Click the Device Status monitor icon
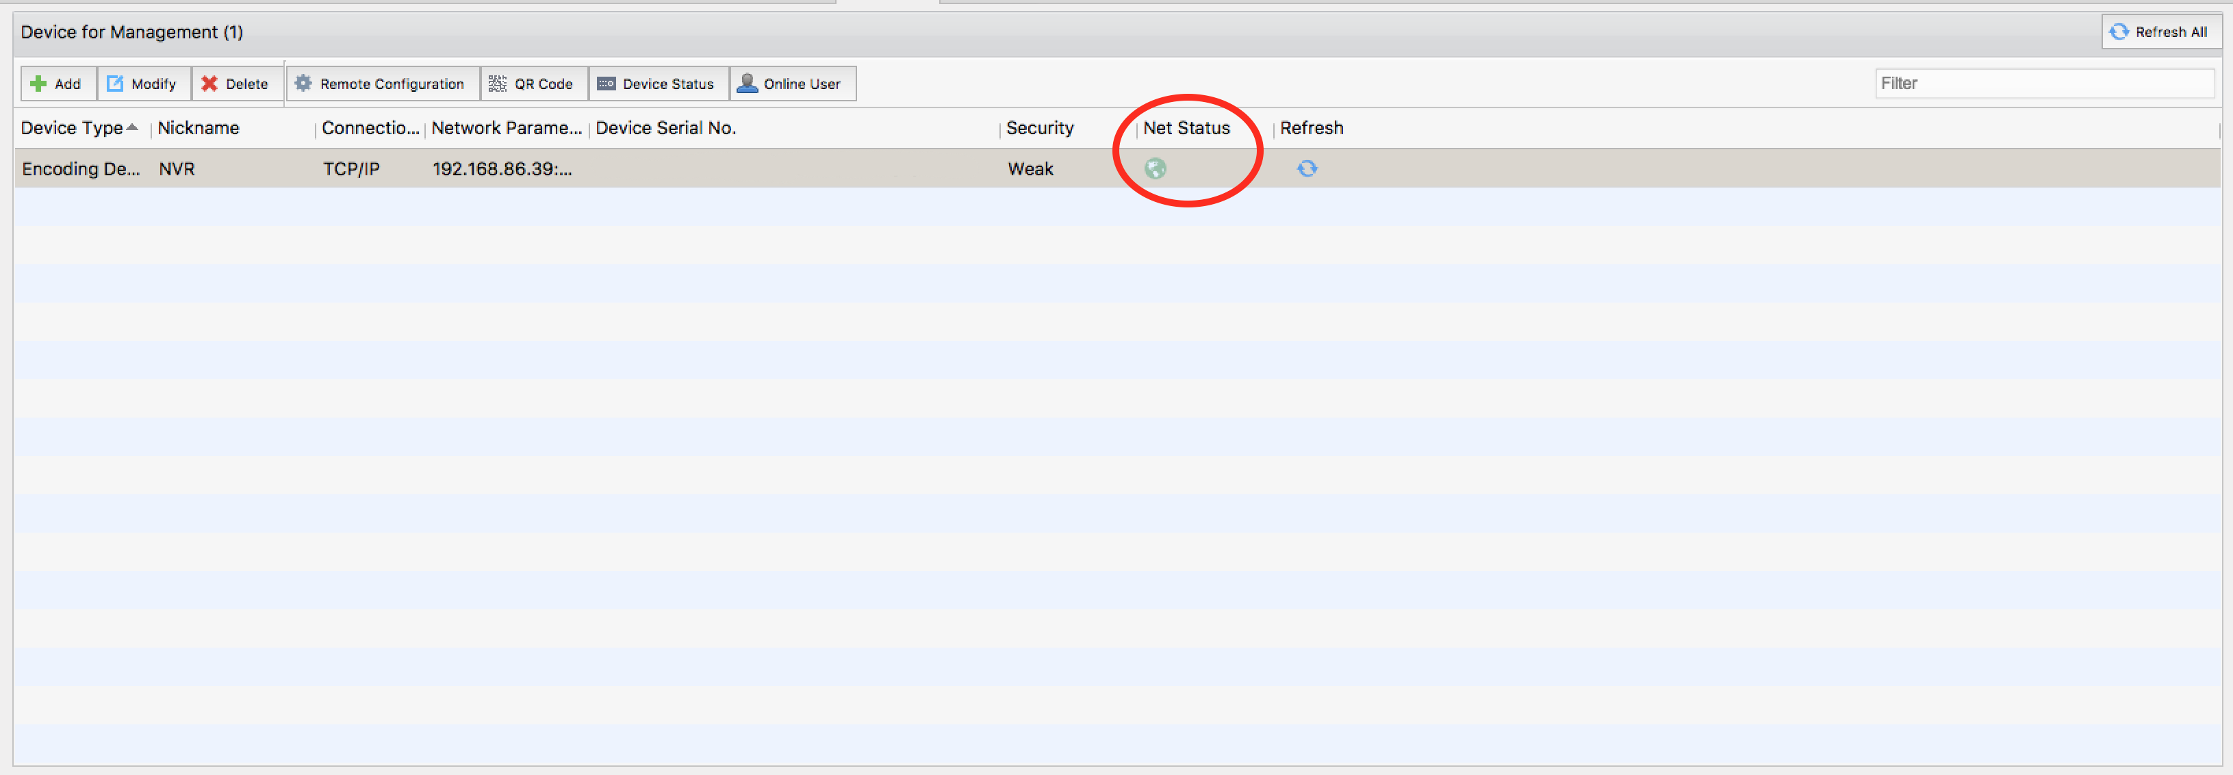The image size is (2233, 775). (x=606, y=84)
